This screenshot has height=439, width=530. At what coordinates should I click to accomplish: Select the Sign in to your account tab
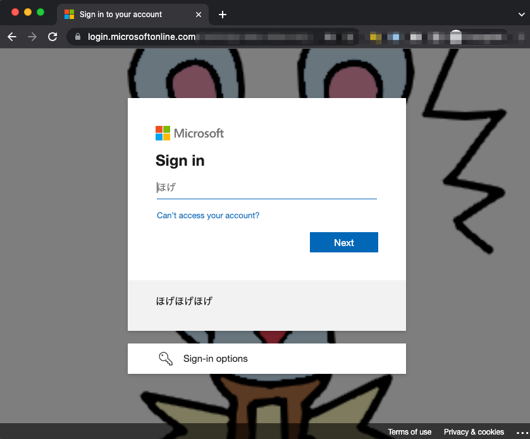pyautogui.click(x=133, y=15)
